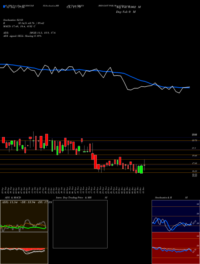
Task: Click the end point of the blue SMA line
Action: click(x=189, y=88)
